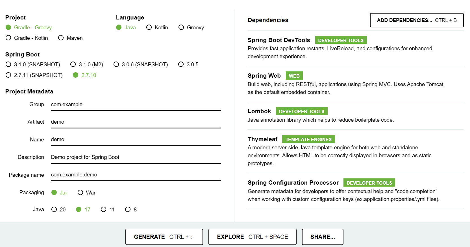Generate the project zip
Screen dimensions: 470x247
(x=164, y=237)
